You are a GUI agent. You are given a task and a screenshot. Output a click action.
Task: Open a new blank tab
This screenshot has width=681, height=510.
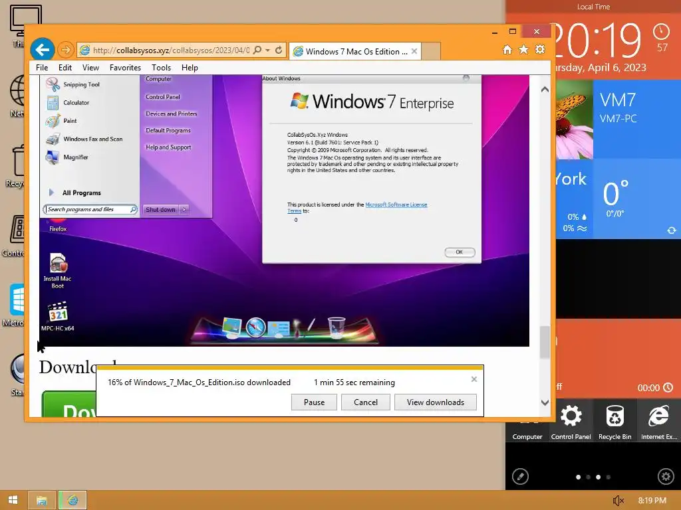click(x=431, y=51)
